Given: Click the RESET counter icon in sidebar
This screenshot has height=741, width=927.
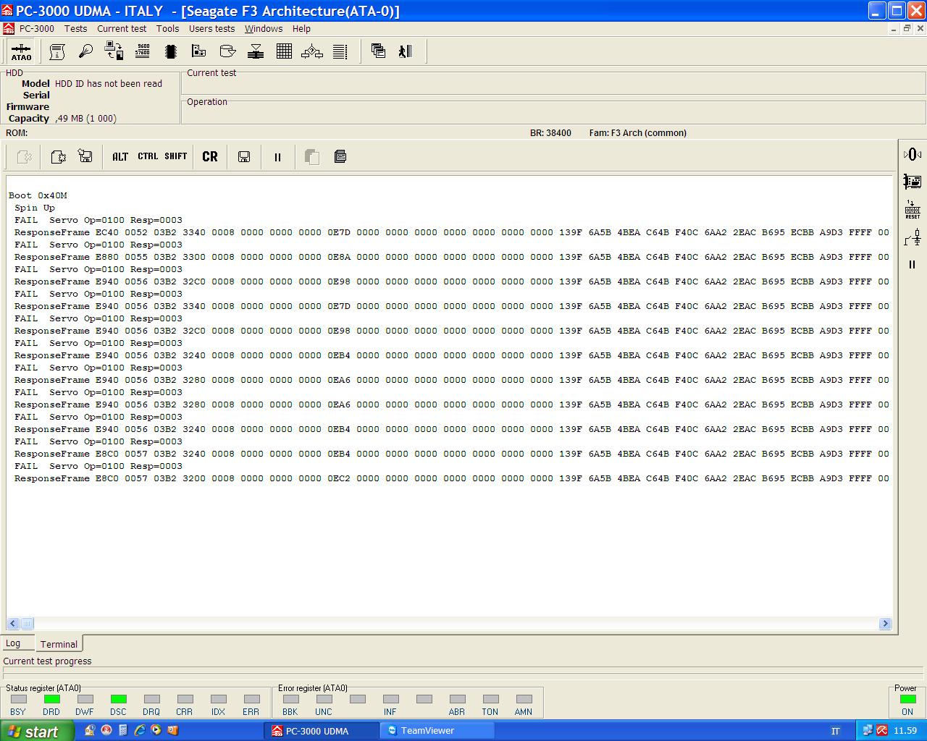Looking at the screenshot, I should click(x=913, y=210).
